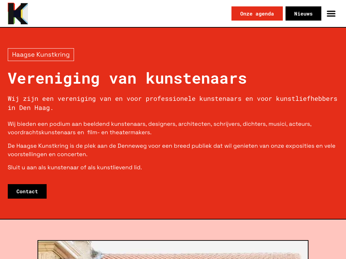Click the heading Vereniging van kunstenaars
Viewport: 346px width, 259px height.
click(127, 78)
